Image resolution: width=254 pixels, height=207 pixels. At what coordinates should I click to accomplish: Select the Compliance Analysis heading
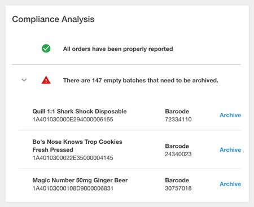point(53,19)
